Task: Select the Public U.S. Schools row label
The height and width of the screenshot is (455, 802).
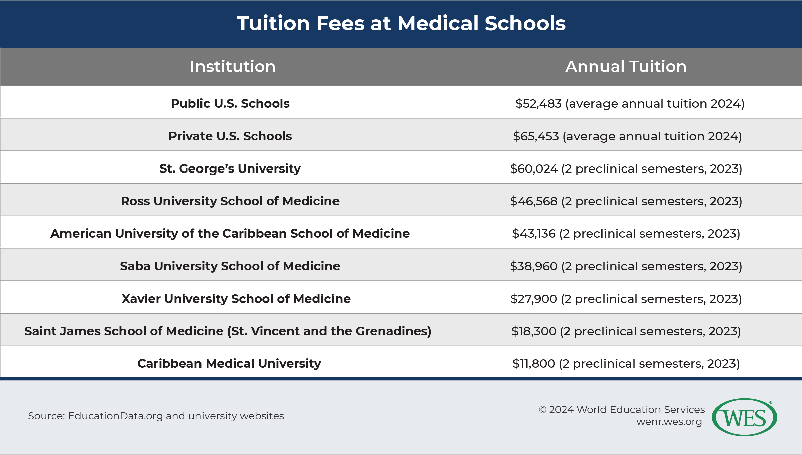Action: click(x=230, y=104)
